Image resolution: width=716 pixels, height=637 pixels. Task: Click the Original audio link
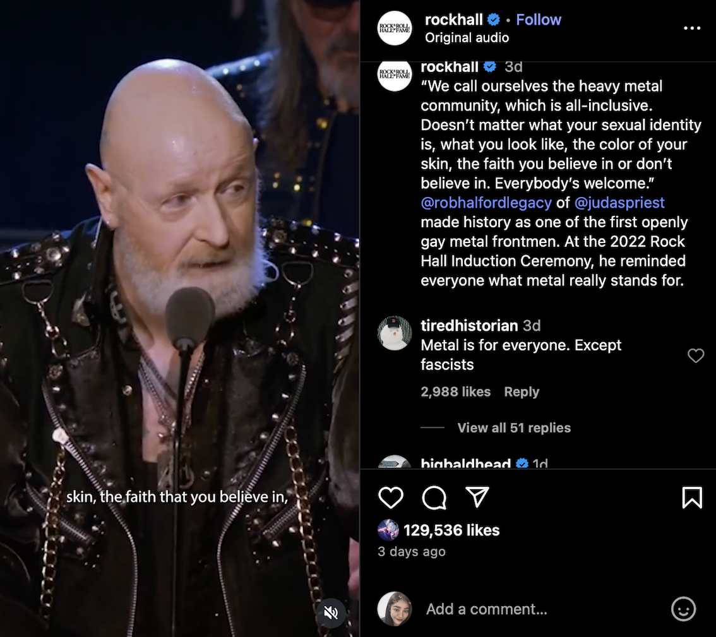point(467,37)
